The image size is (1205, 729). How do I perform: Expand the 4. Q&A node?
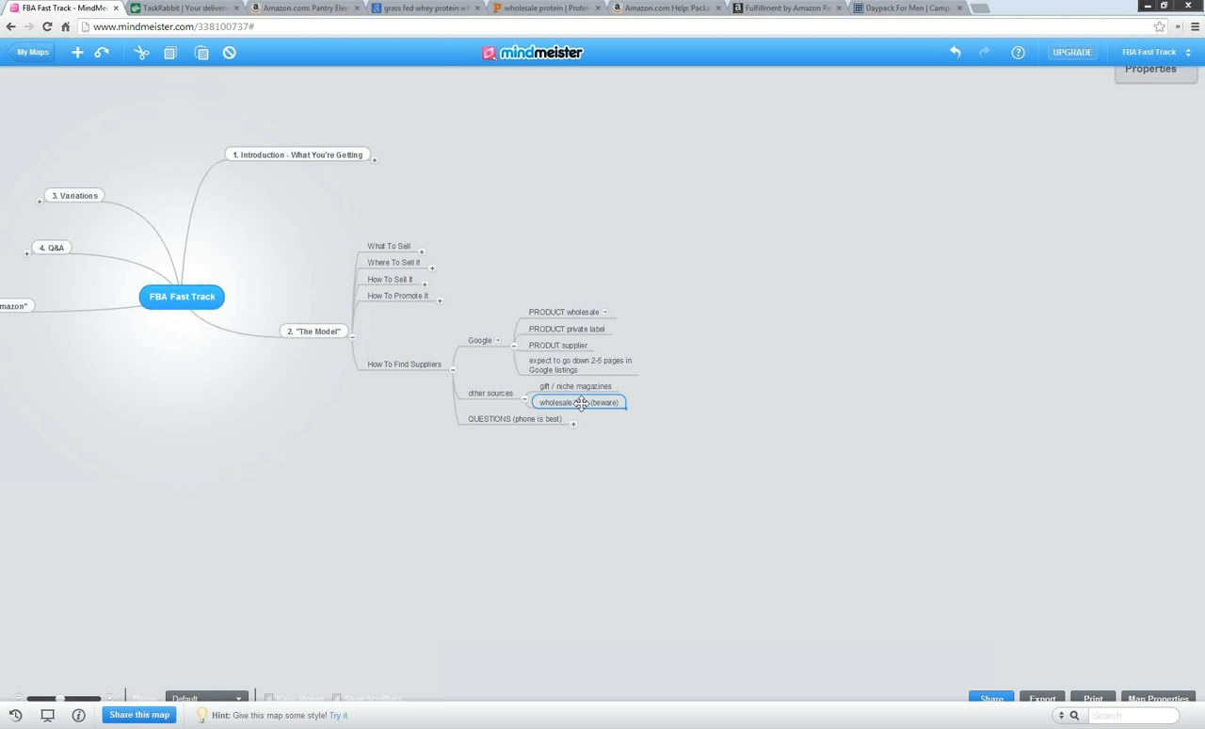pos(26,253)
